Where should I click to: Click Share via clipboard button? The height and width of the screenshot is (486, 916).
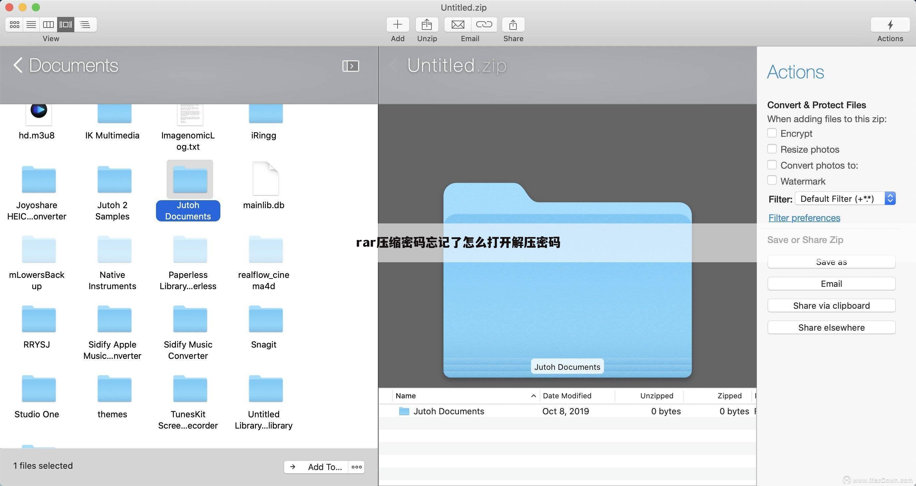pyautogui.click(x=831, y=306)
